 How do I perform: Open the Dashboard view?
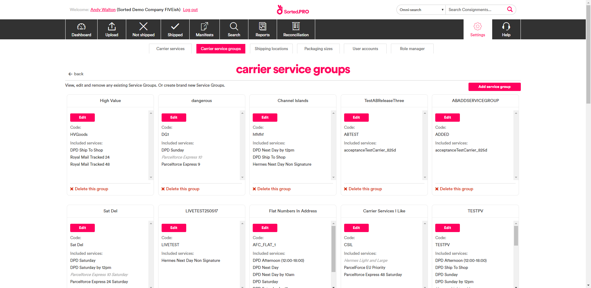coord(81,29)
